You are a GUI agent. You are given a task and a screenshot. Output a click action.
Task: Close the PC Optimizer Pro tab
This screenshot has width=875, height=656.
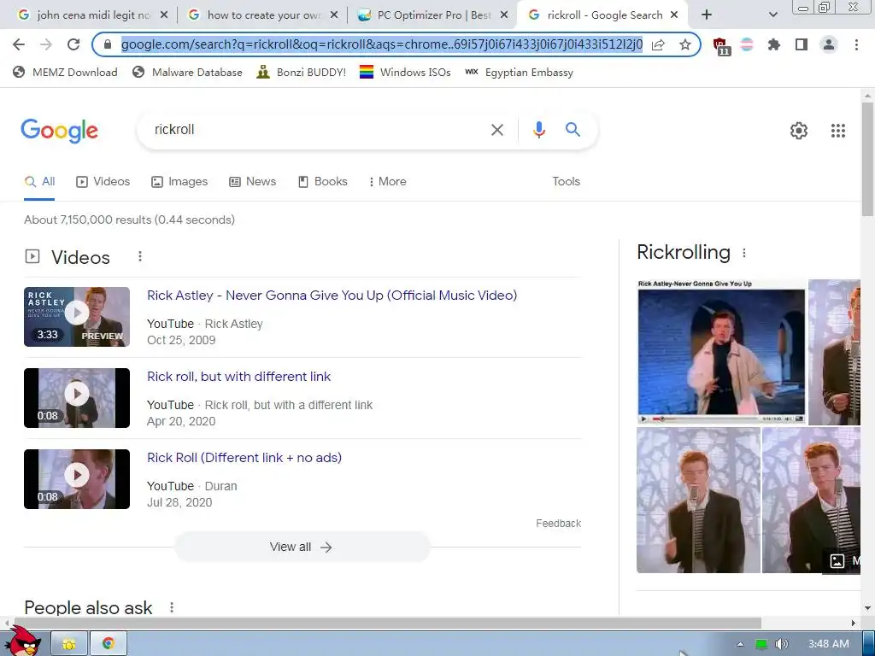tap(504, 15)
